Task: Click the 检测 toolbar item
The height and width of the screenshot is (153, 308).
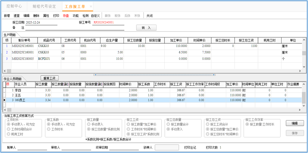Action: [x=85, y=16]
